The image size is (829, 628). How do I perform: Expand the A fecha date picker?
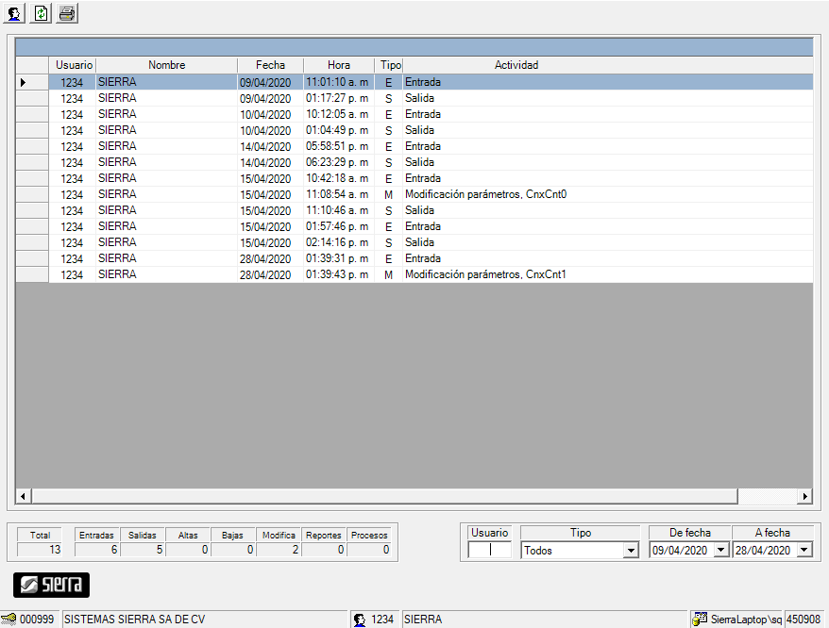click(x=804, y=551)
